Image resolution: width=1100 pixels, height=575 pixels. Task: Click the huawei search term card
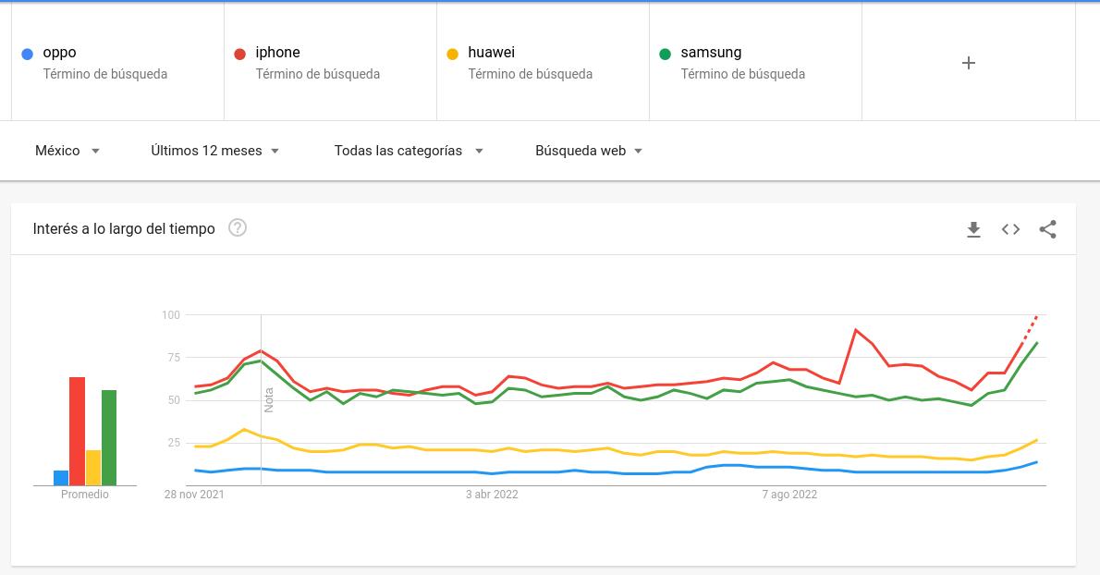coord(543,62)
